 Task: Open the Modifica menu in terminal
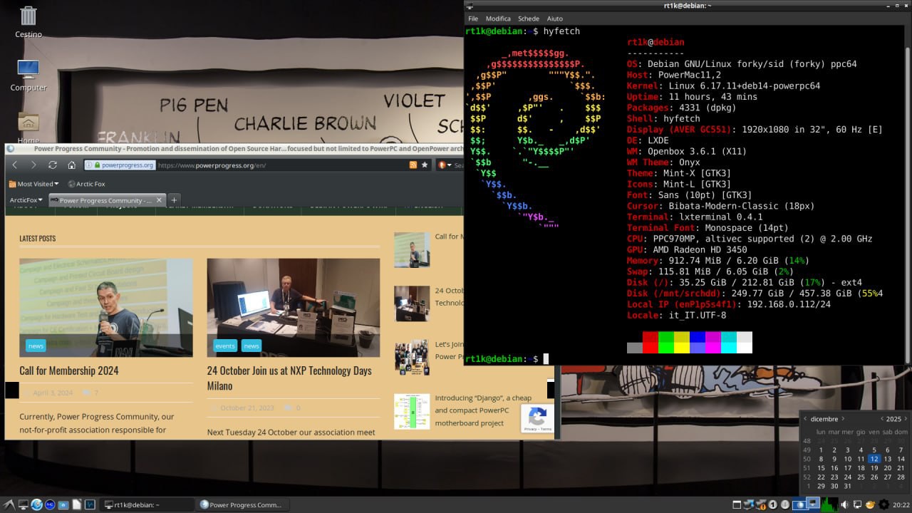click(498, 19)
